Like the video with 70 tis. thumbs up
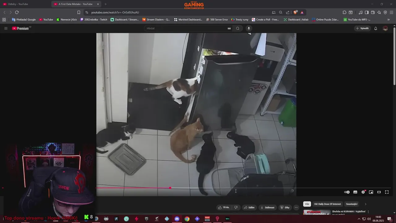Screen dimensions: 396x223 coord(224,208)
